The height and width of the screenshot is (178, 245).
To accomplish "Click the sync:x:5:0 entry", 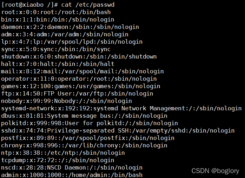I will tap(56, 49).
